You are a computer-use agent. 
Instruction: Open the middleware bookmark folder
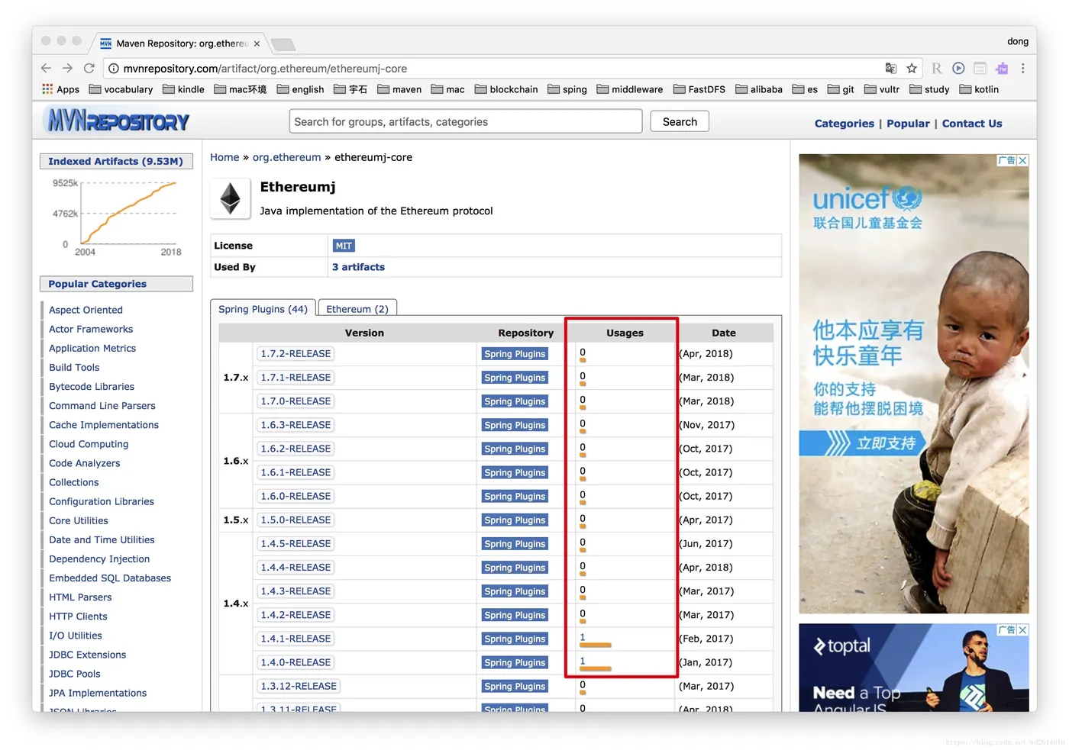tap(630, 89)
